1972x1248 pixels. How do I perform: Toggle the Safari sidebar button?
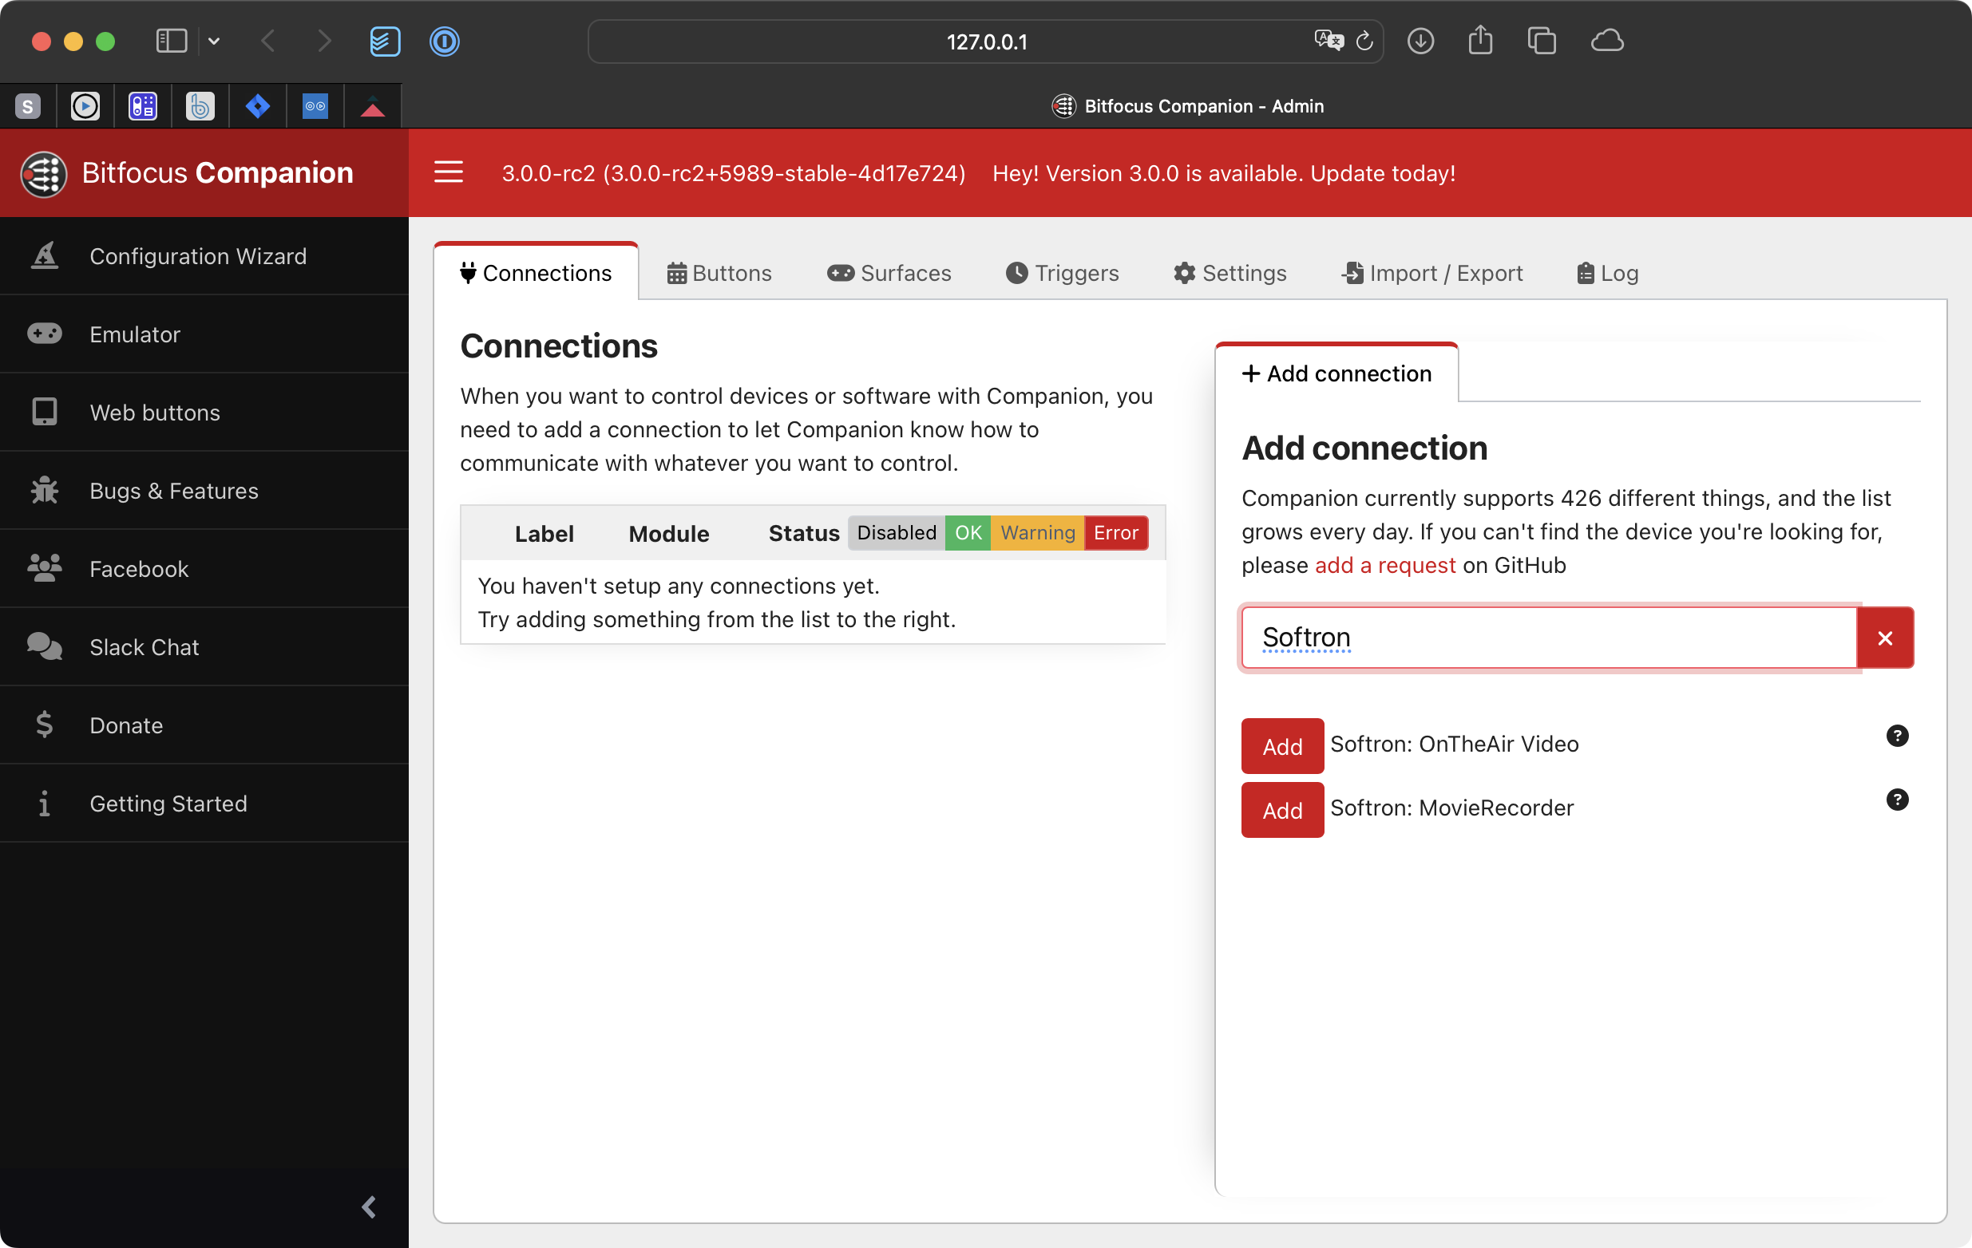coord(171,41)
